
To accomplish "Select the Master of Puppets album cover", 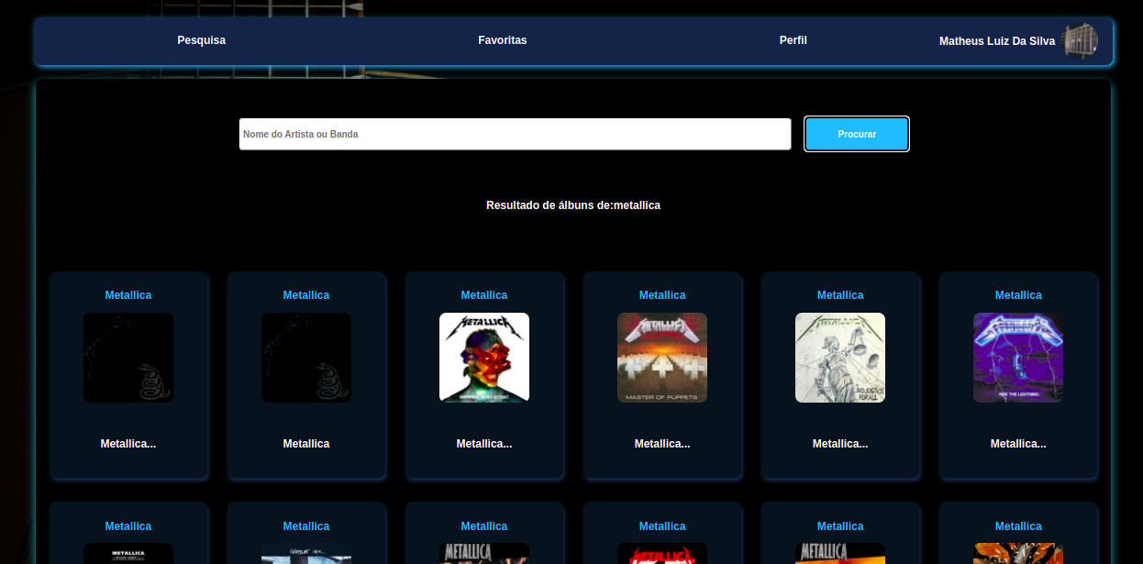I will 662,358.
